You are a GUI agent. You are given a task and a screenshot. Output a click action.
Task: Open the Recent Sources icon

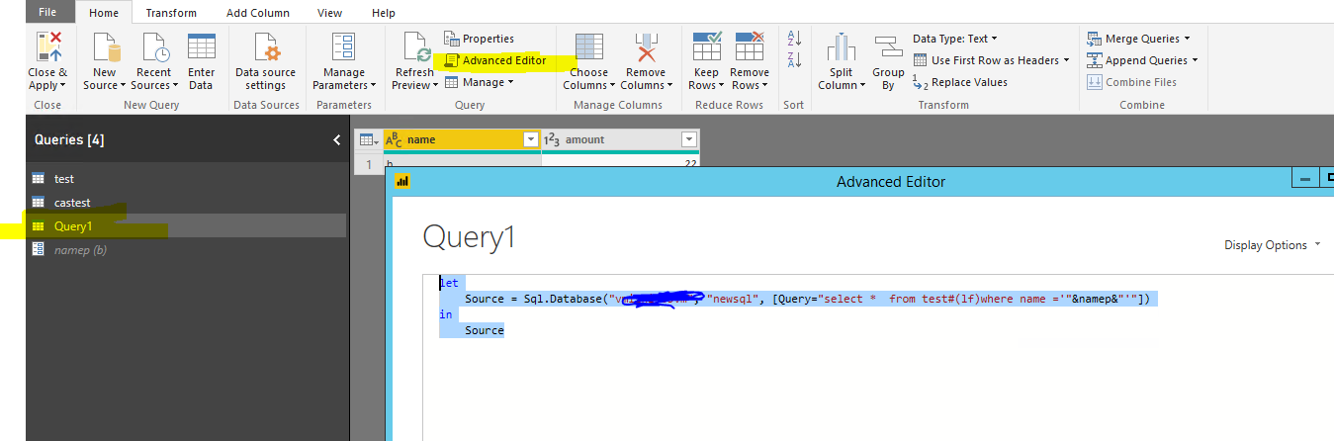coord(154,46)
